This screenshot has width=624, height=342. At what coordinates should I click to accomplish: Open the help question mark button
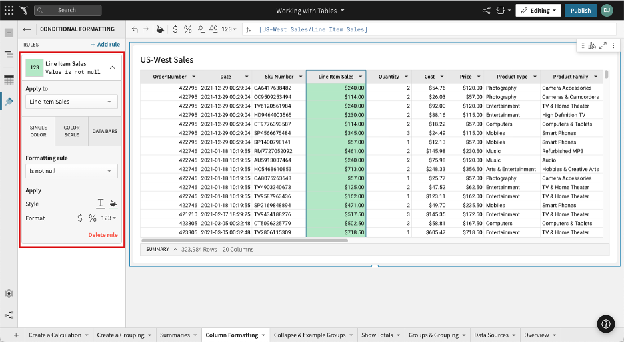(x=605, y=324)
